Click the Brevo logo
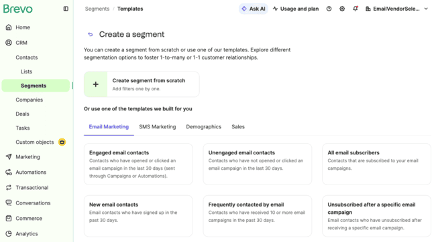This screenshot has width=436, height=242. pos(18,9)
